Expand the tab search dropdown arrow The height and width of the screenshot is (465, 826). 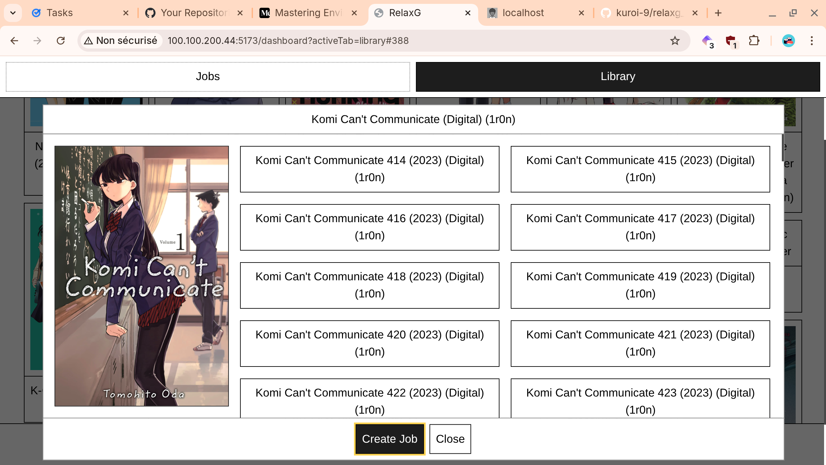(x=13, y=13)
